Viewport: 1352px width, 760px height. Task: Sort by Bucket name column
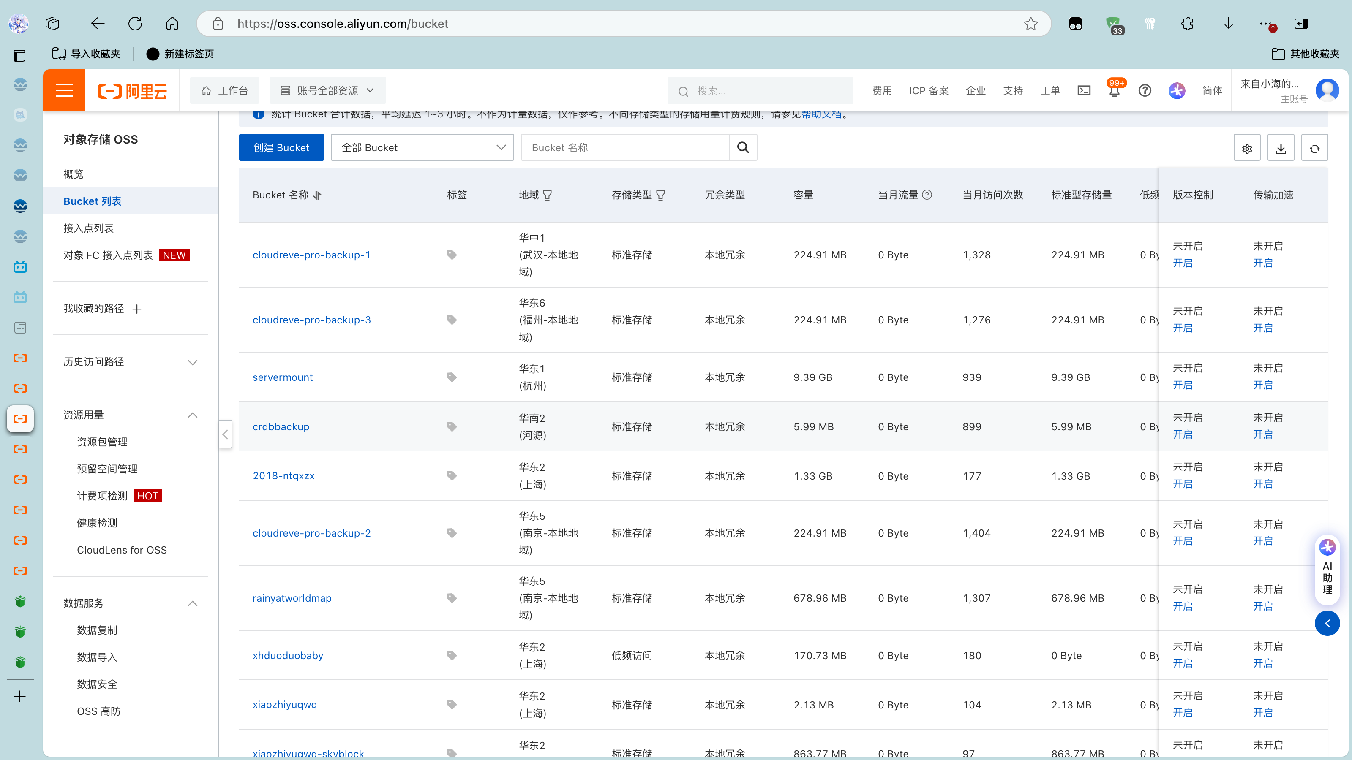click(x=318, y=195)
